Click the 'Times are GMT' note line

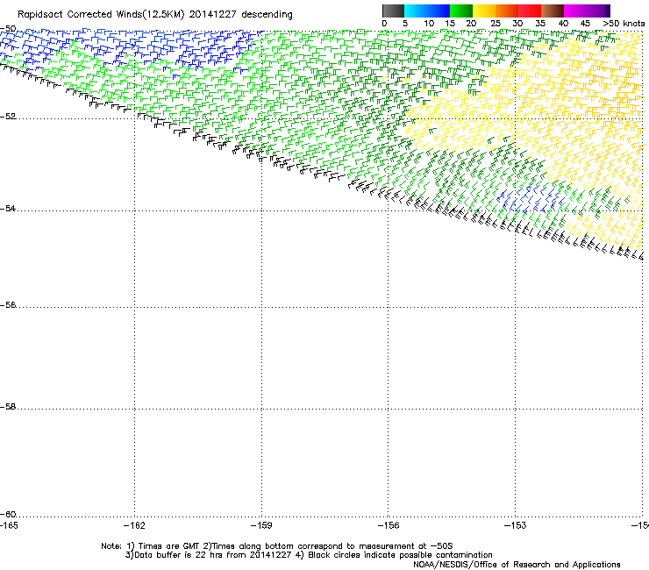276,546
